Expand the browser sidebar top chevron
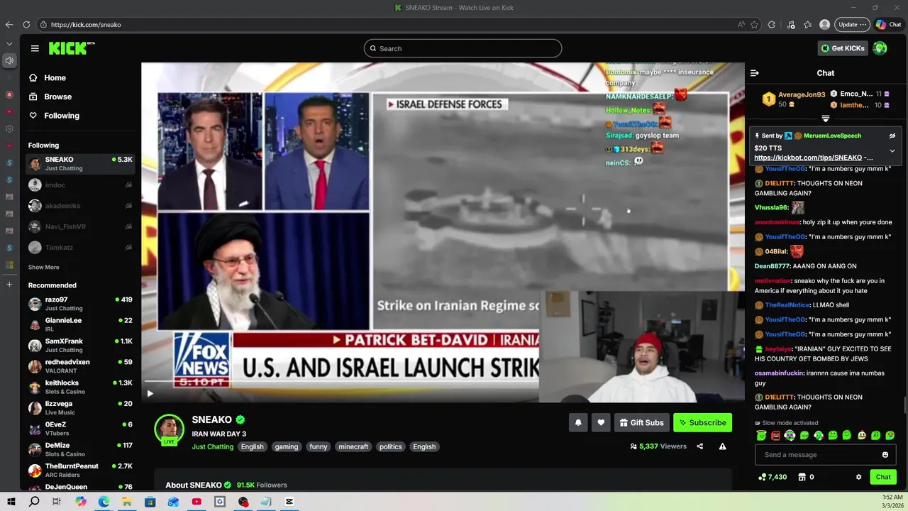This screenshot has height=511, width=908. 9,43
